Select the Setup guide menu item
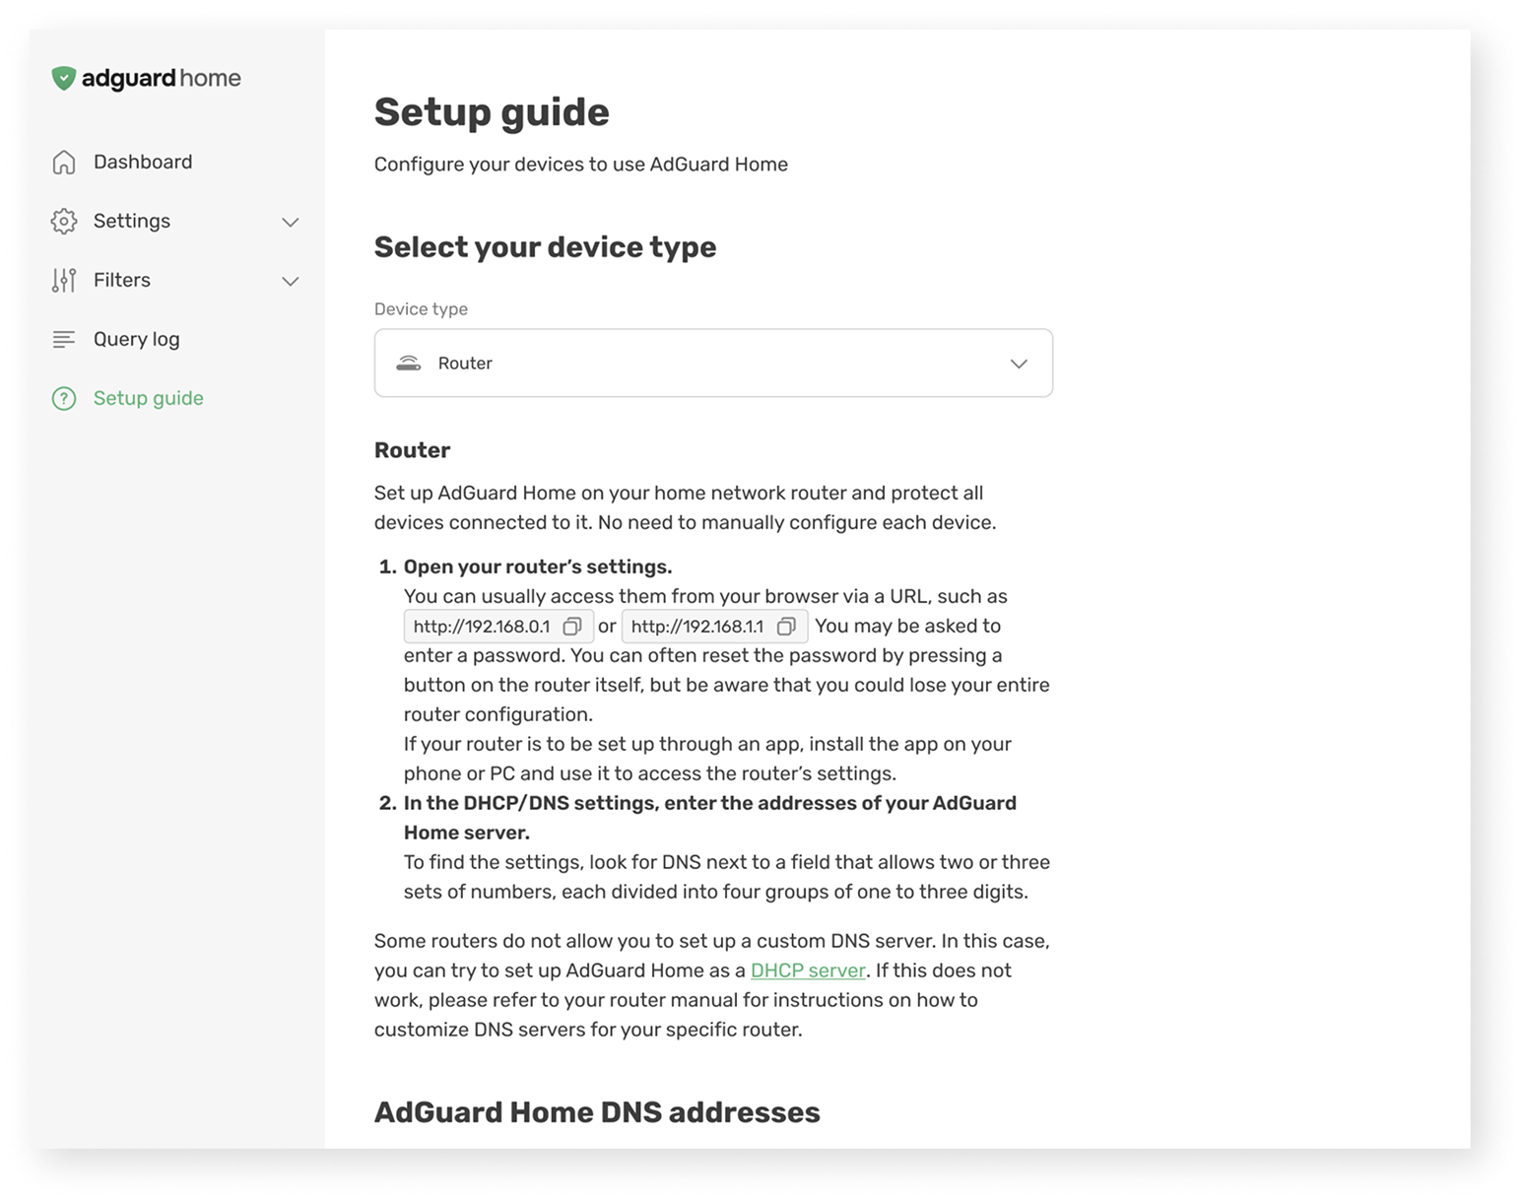 click(x=149, y=398)
